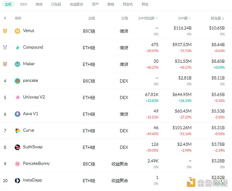
Task: Open the SushiSwap name link
Action: click(34, 147)
